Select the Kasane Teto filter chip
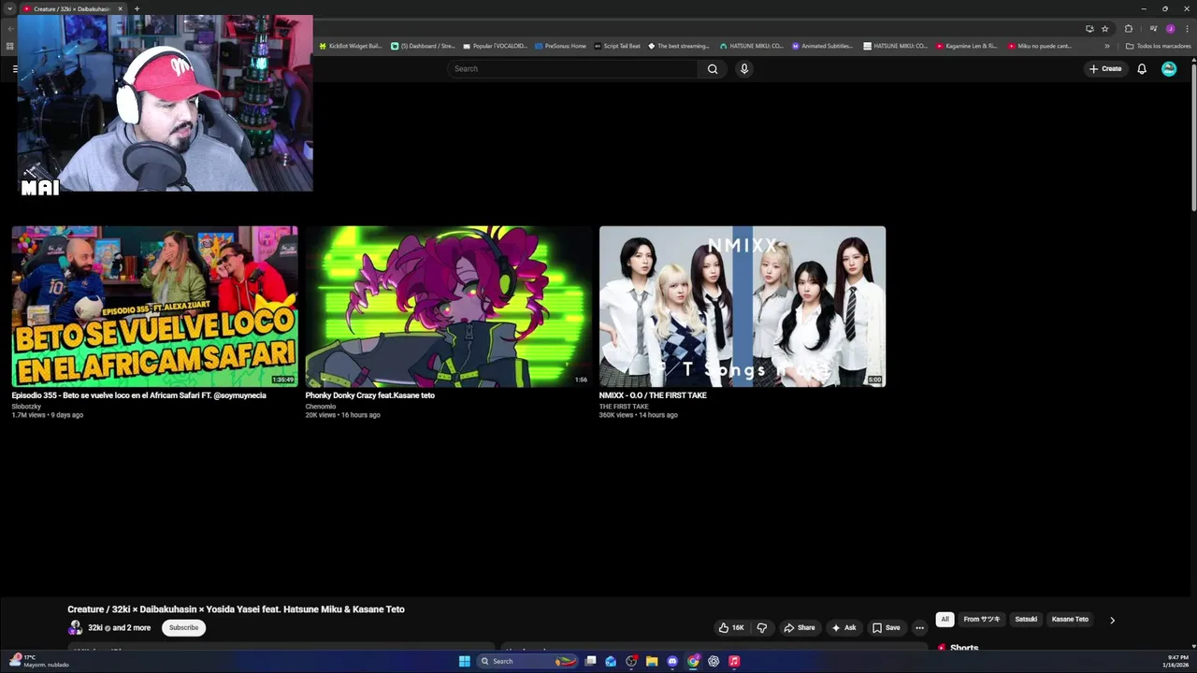 [x=1070, y=619]
